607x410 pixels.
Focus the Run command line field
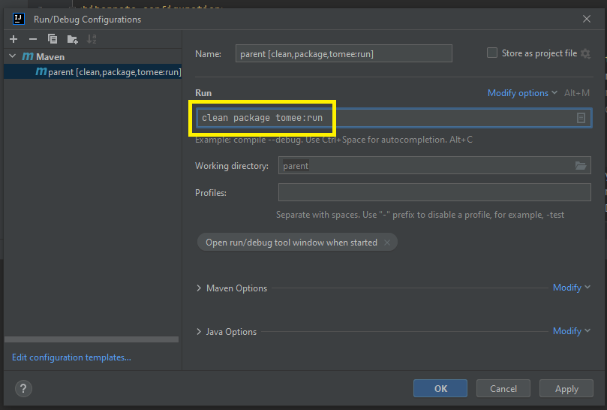(x=394, y=118)
